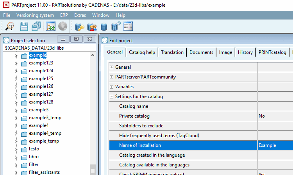Click the database with users icon
Image resolution: width=293 pixels, height=175 pixels.
[92, 27]
